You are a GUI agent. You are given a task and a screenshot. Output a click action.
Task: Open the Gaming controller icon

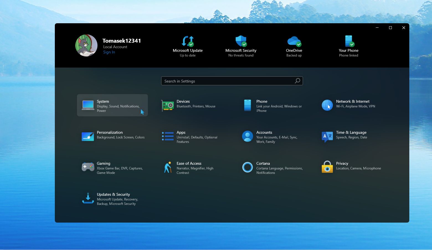pyautogui.click(x=88, y=167)
